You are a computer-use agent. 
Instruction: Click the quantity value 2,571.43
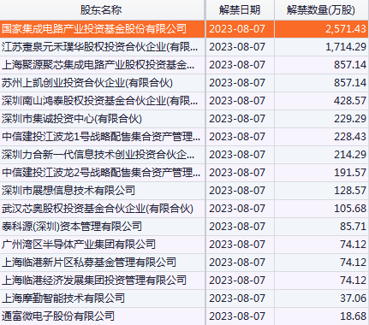(346, 29)
